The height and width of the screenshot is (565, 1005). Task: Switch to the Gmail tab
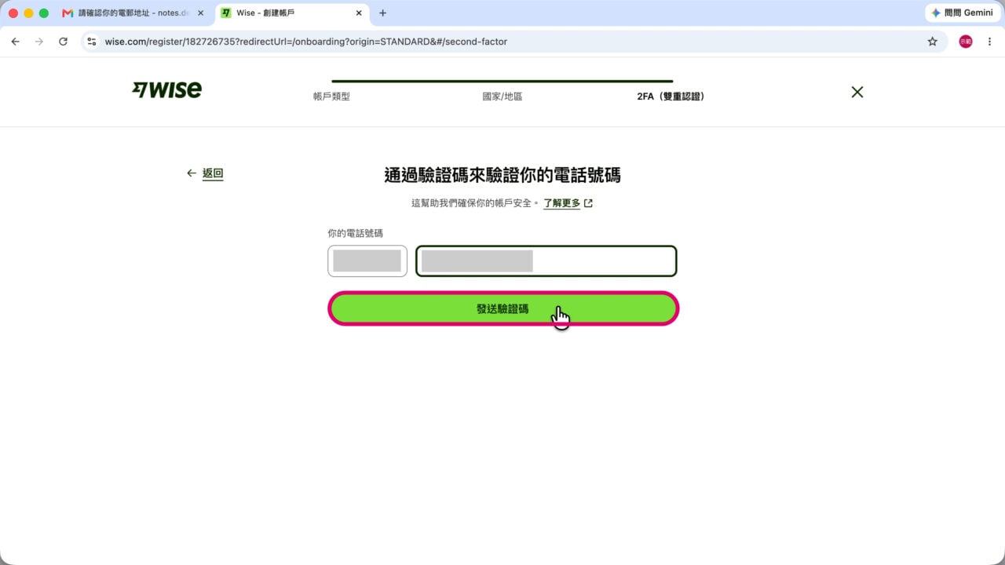[134, 13]
